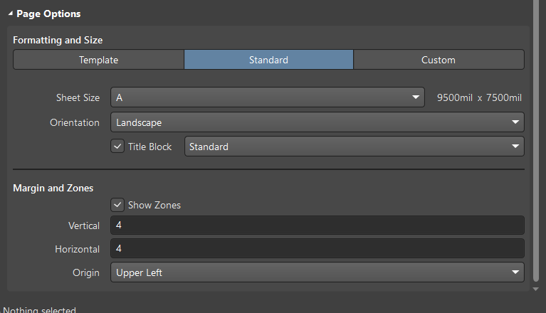Screen dimensions: 546x313
Task: Open the Sheet Size dropdown
Action: click(x=268, y=97)
